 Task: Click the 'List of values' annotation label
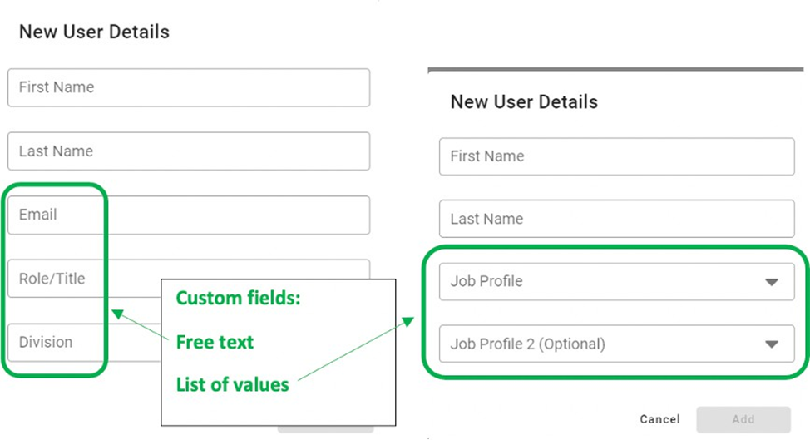click(x=232, y=384)
